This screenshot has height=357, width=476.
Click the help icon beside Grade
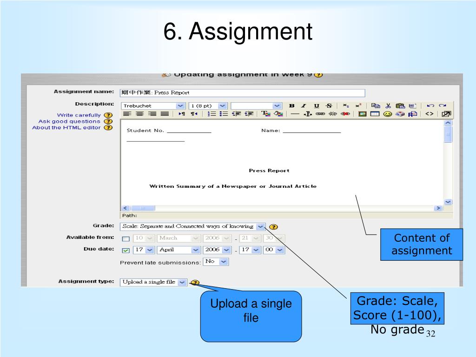273,227
